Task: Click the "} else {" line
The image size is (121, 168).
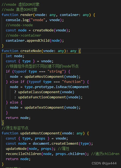Action: click(x=14, y=102)
